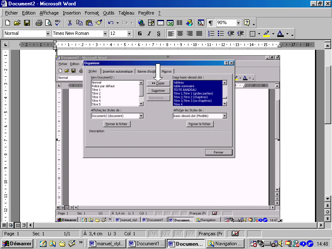Click the vertical scrollbar down arrow of the main window

click(327, 199)
